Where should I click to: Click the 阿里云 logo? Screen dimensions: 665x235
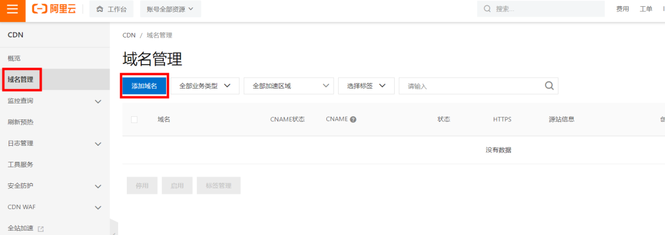click(54, 9)
